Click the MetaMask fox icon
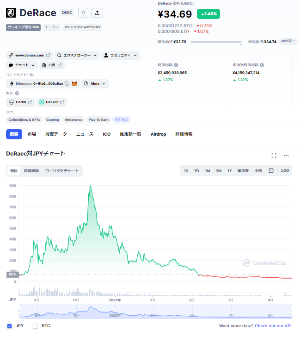Viewport: 300px width, 337px height. (74, 84)
